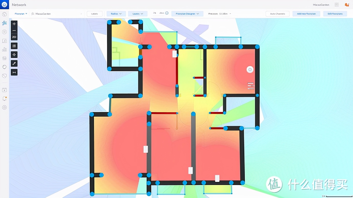Open the round globe icon in the sidebar
This screenshot has height=198, width=353.
4,67
